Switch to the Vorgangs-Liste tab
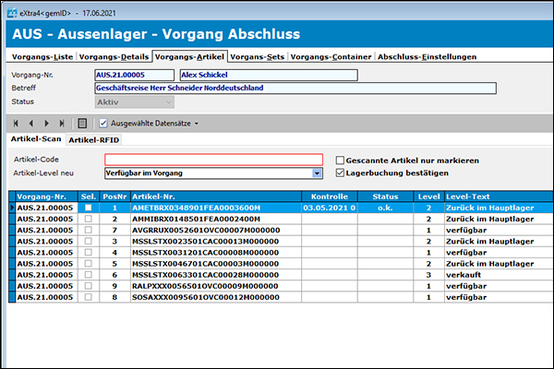This screenshot has height=369, width=554. pos(41,56)
